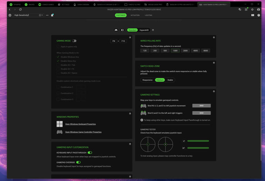This screenshot has height=181, width=265.
Task: Click the page vertical scrollbar
Action: click(261, 107)
